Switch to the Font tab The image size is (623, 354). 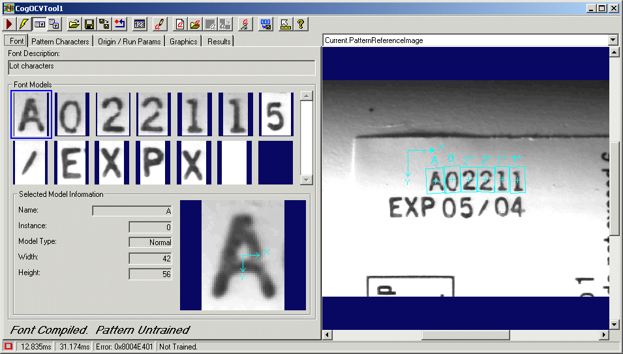click(16, 41)
